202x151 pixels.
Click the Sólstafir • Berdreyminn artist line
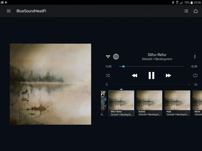tap(157, 59)
